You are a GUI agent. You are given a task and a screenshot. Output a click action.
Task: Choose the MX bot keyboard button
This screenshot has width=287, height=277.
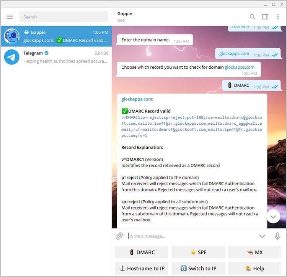(254, 252)
